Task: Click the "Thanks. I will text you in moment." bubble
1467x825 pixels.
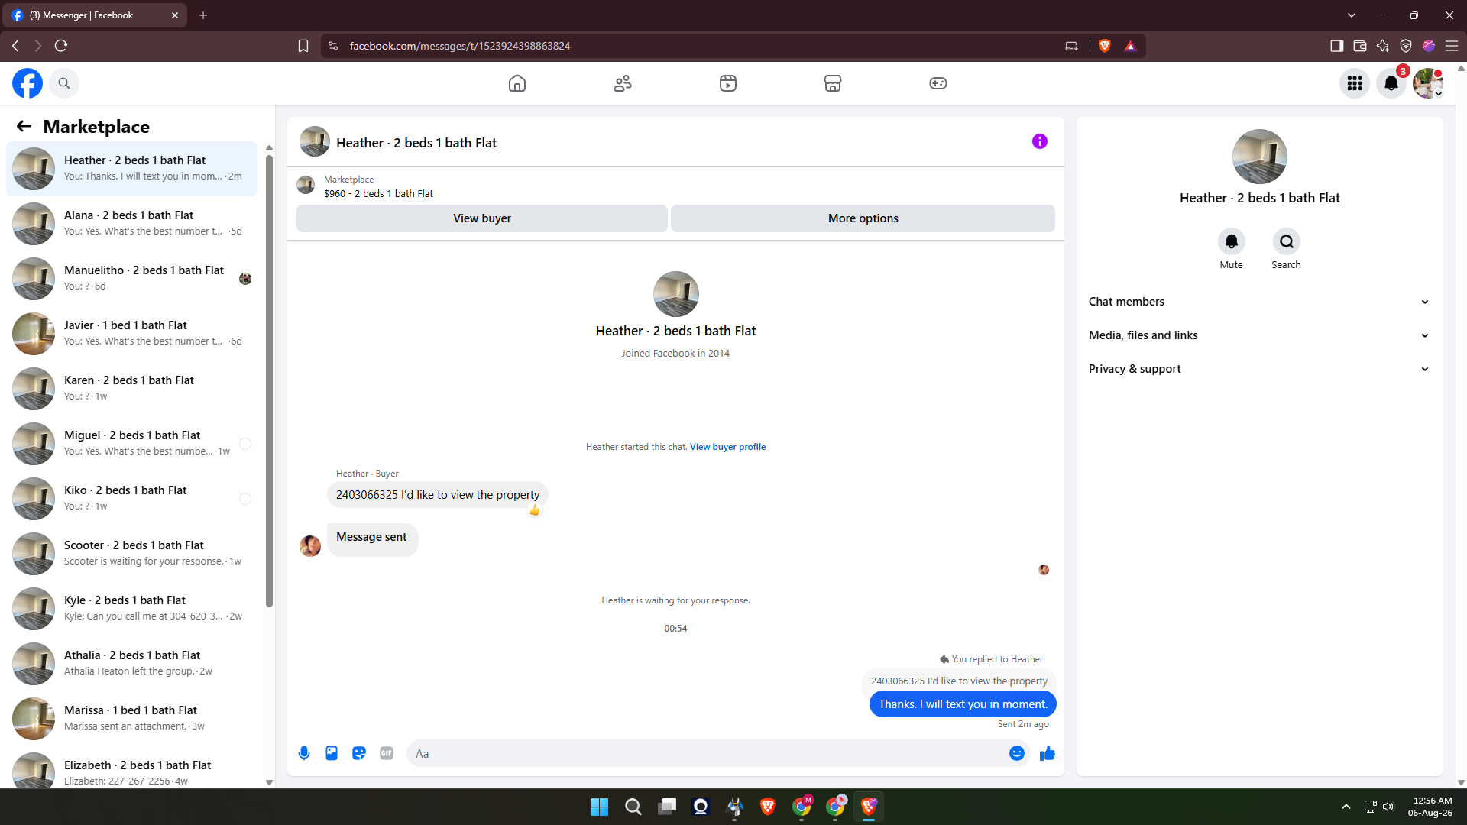Action: click(963, 704)
